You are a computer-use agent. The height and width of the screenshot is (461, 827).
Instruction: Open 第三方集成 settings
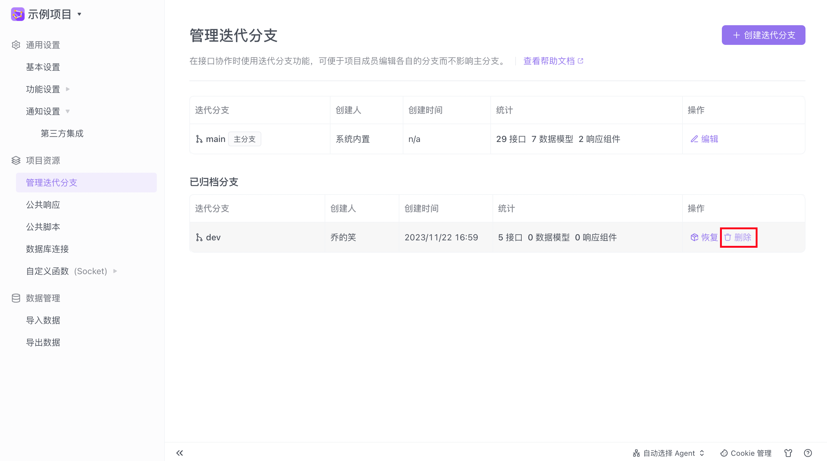62,133
